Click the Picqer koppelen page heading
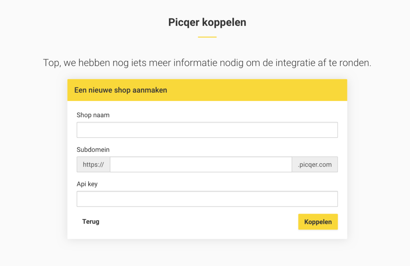The height and width of the screenshot is (266, 410). coord(207,22)
